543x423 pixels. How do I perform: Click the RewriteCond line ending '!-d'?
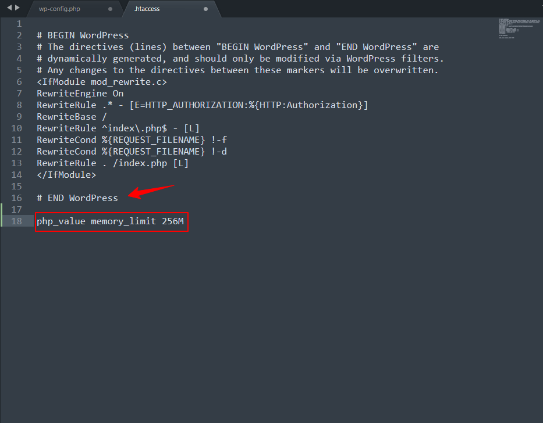tap(132, 152)
